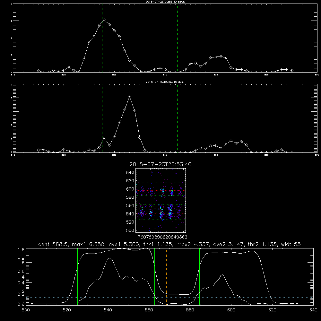
Task: Click the leftmost green boundary line in bottom plot
Action: (x=77, y=277)
